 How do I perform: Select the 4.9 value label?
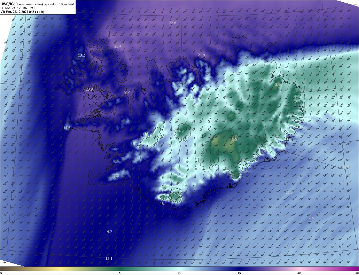tap(181, 131)
